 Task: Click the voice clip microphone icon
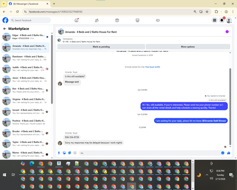59,153
